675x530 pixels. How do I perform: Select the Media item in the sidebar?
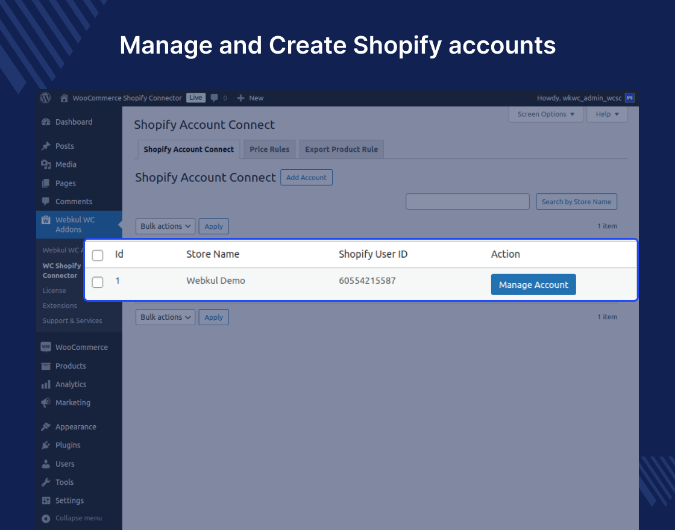tap(65, 164)
